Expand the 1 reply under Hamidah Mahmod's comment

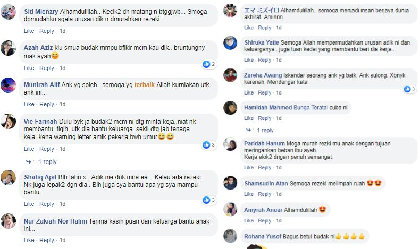(265, 130)
